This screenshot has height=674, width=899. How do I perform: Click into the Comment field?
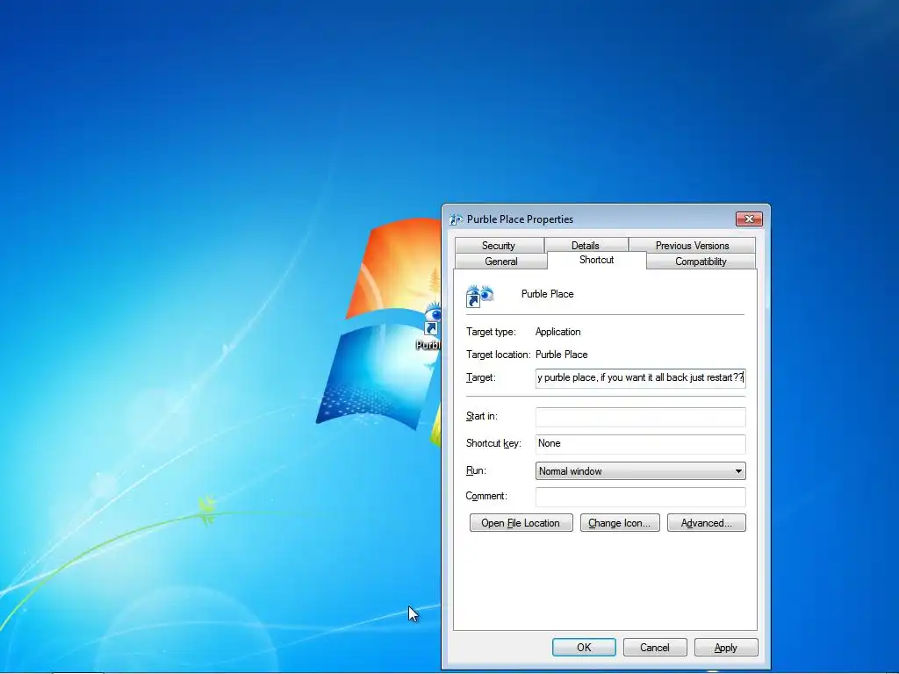coord(640,497)
